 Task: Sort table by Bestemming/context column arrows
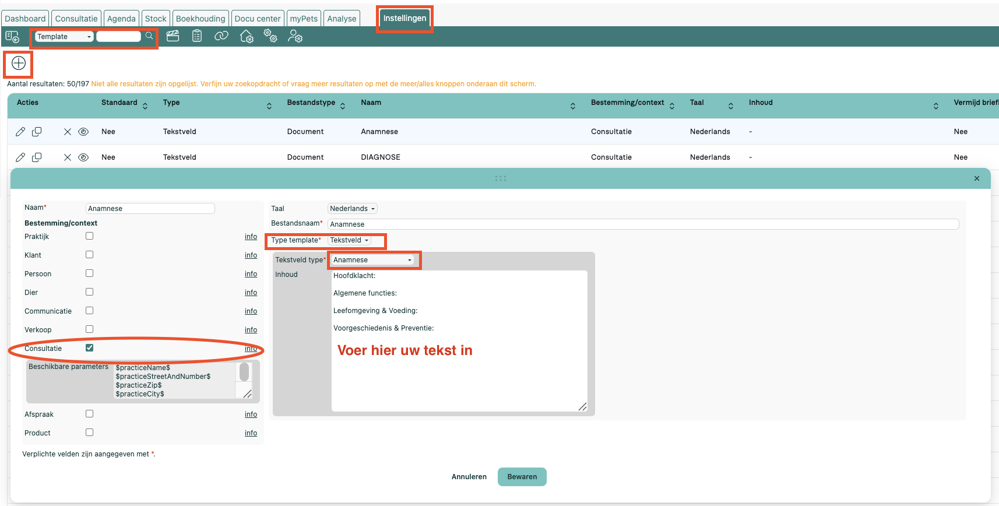672,106
